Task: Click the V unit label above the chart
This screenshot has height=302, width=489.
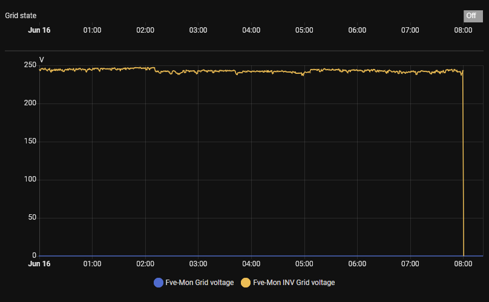Action: coord(42,59)
